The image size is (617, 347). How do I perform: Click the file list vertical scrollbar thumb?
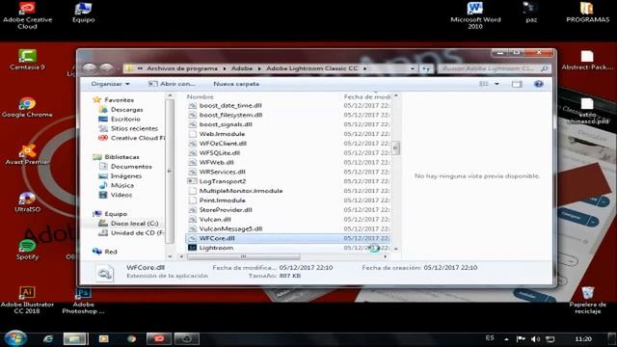395,148
